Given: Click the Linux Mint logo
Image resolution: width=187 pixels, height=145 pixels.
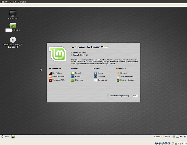Looking at the screenshot, I should [57, 54].
